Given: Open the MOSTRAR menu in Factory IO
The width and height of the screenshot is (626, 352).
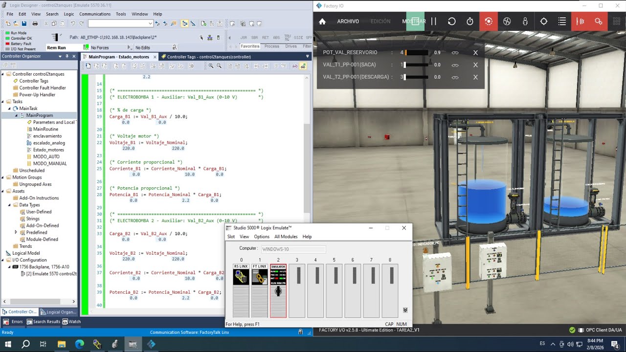Looking at the screenshot, I should tap(414, 22).
